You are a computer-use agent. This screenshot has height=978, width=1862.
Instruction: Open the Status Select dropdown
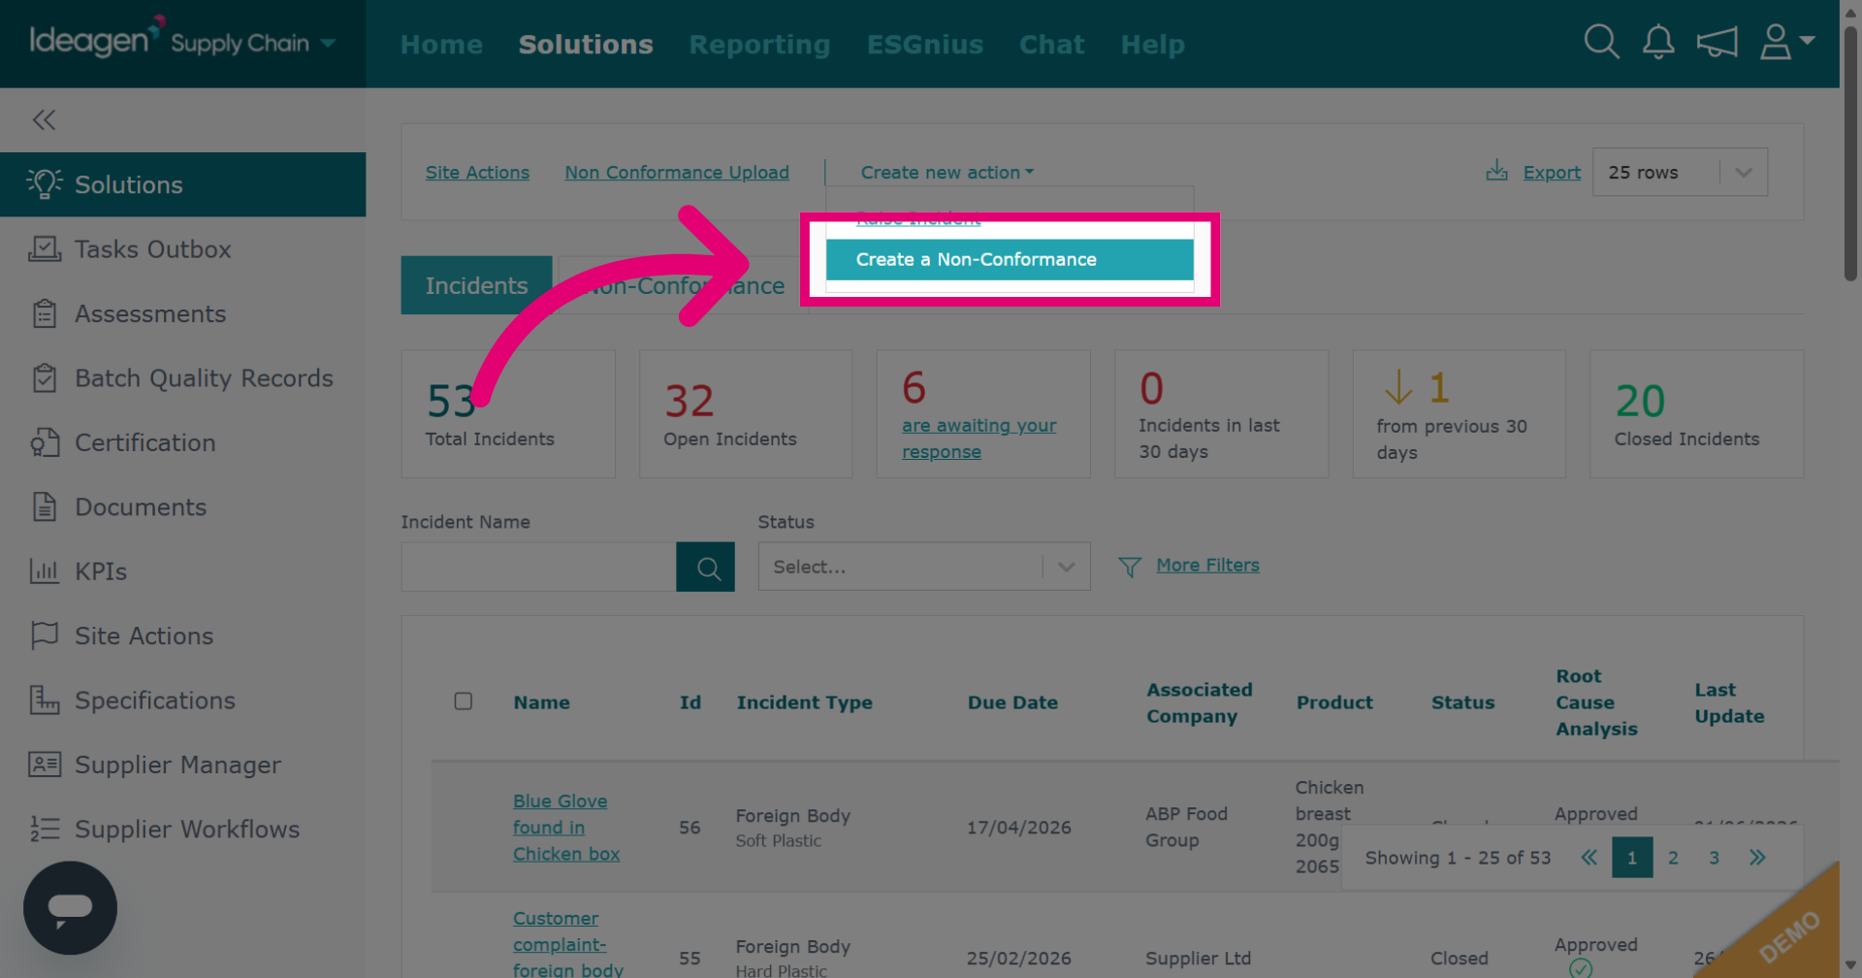tap(924, 567)
